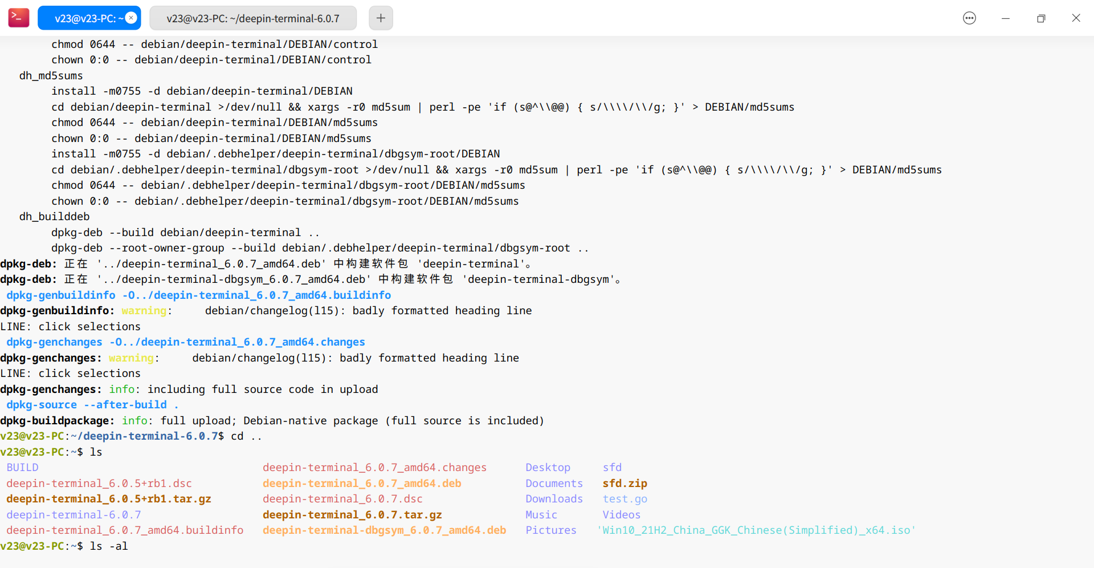The image size is (1094, 568).
Task: Add a new terminal tab
Action: click(x=381, y=18)
